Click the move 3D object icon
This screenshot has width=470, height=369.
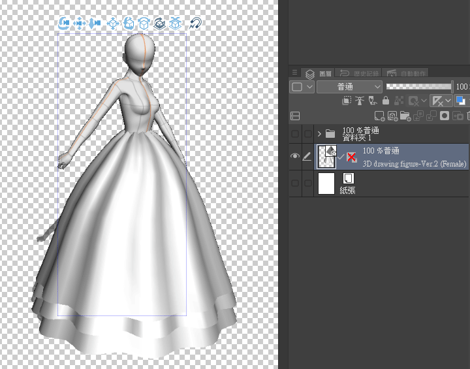[x=113, y=24]
